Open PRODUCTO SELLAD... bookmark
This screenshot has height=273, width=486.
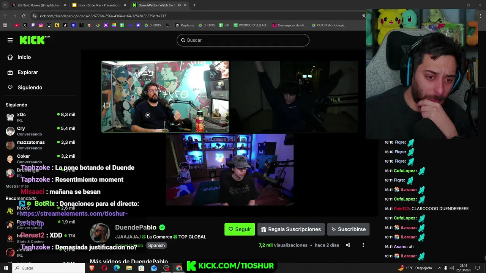[x=251, y=25]
